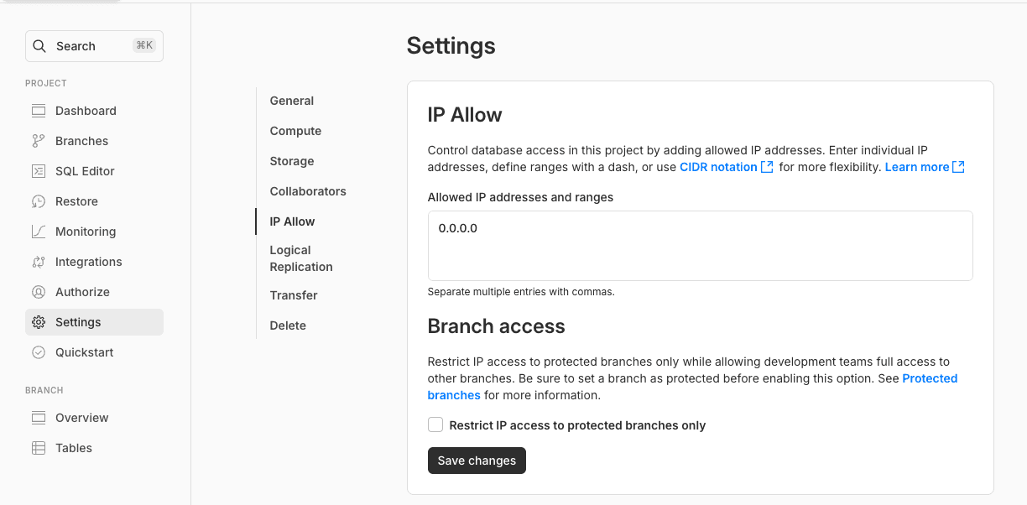Viewport: 1027px width, 505px height.
Task: Switch to the General settings section
Action: click(291, 100)
